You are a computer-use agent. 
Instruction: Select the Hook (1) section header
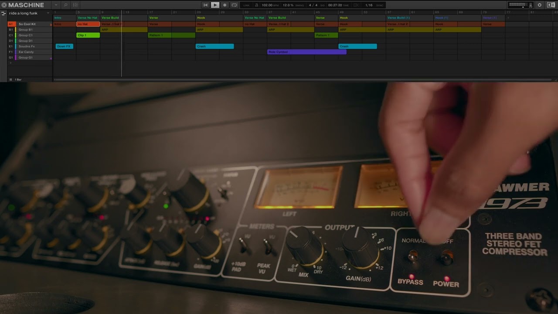[x=457, y=18]
